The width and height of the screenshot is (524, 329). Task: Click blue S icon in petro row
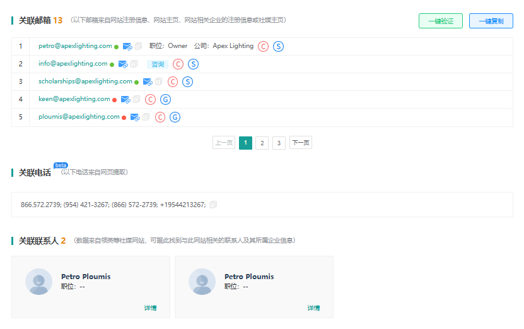pyautogui.click(x=278, y=46)
